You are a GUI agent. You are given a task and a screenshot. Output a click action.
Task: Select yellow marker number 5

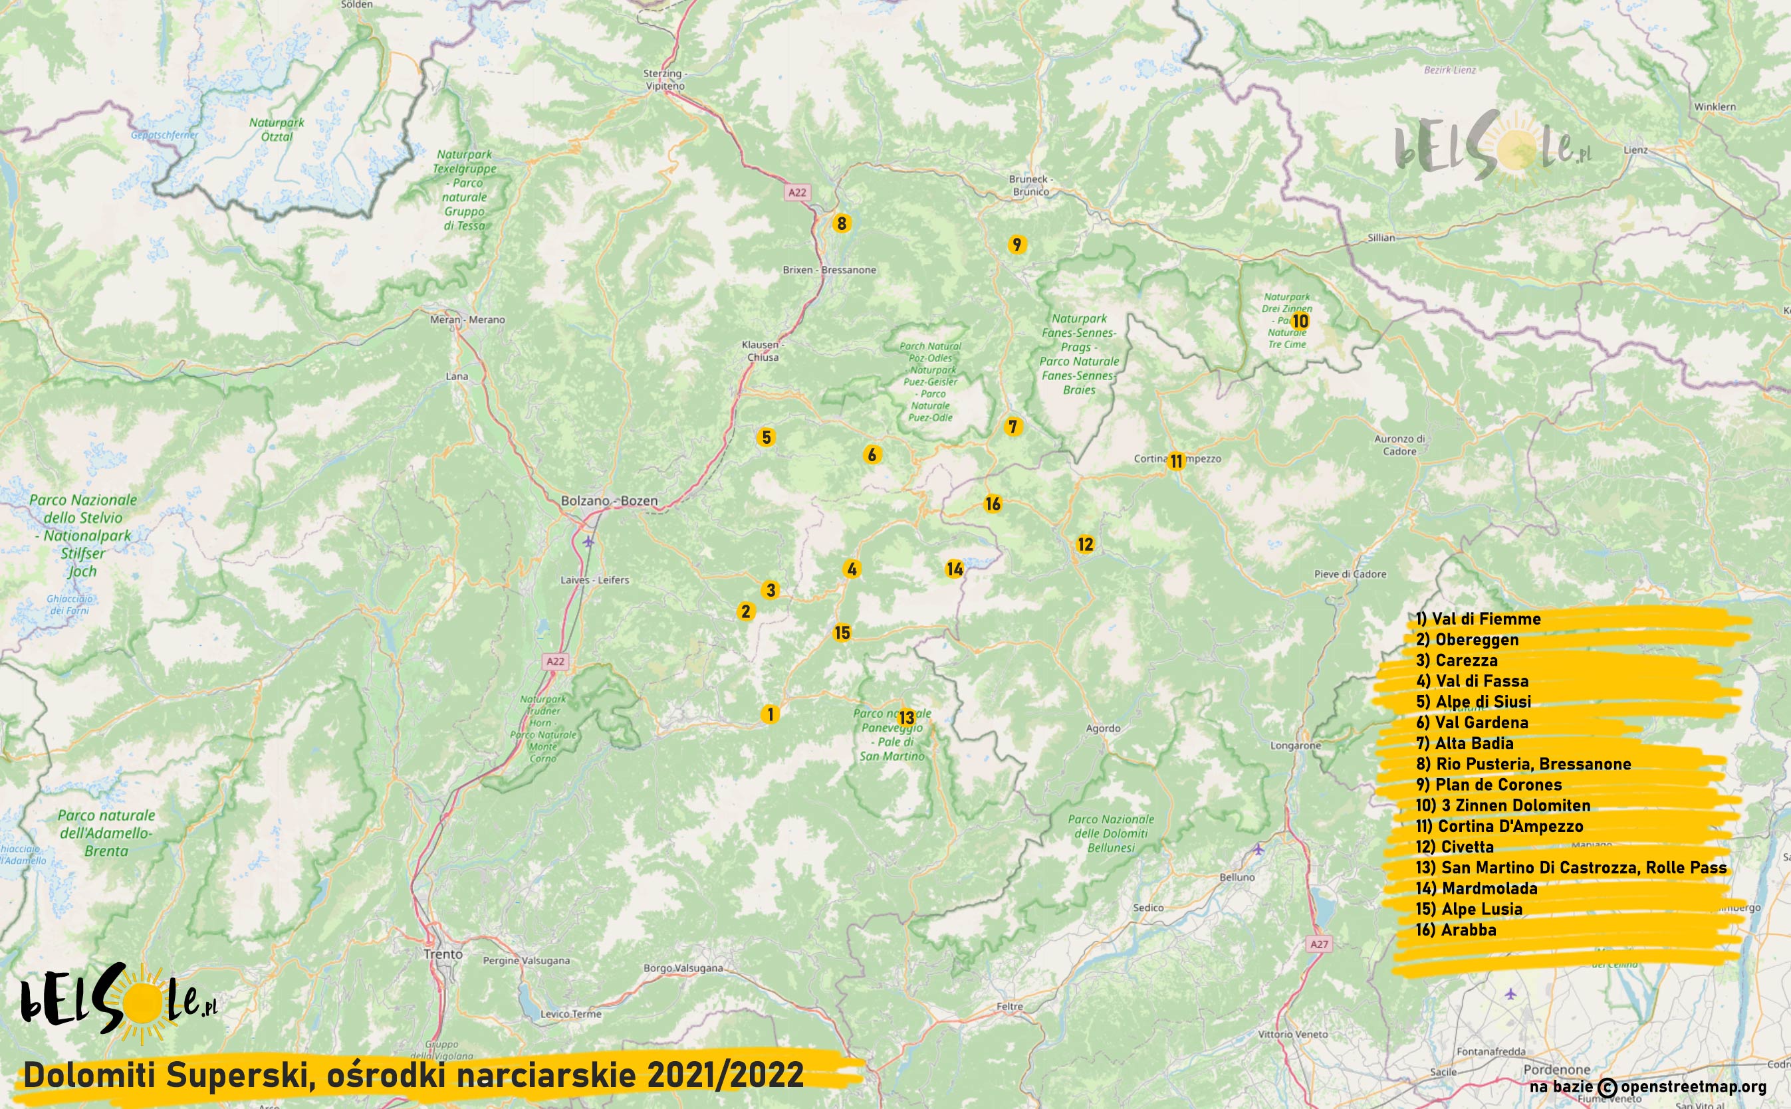click(x=766, y=437)
